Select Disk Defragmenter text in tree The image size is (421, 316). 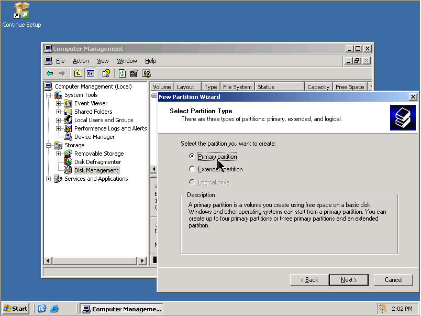(x=98, y=162)
